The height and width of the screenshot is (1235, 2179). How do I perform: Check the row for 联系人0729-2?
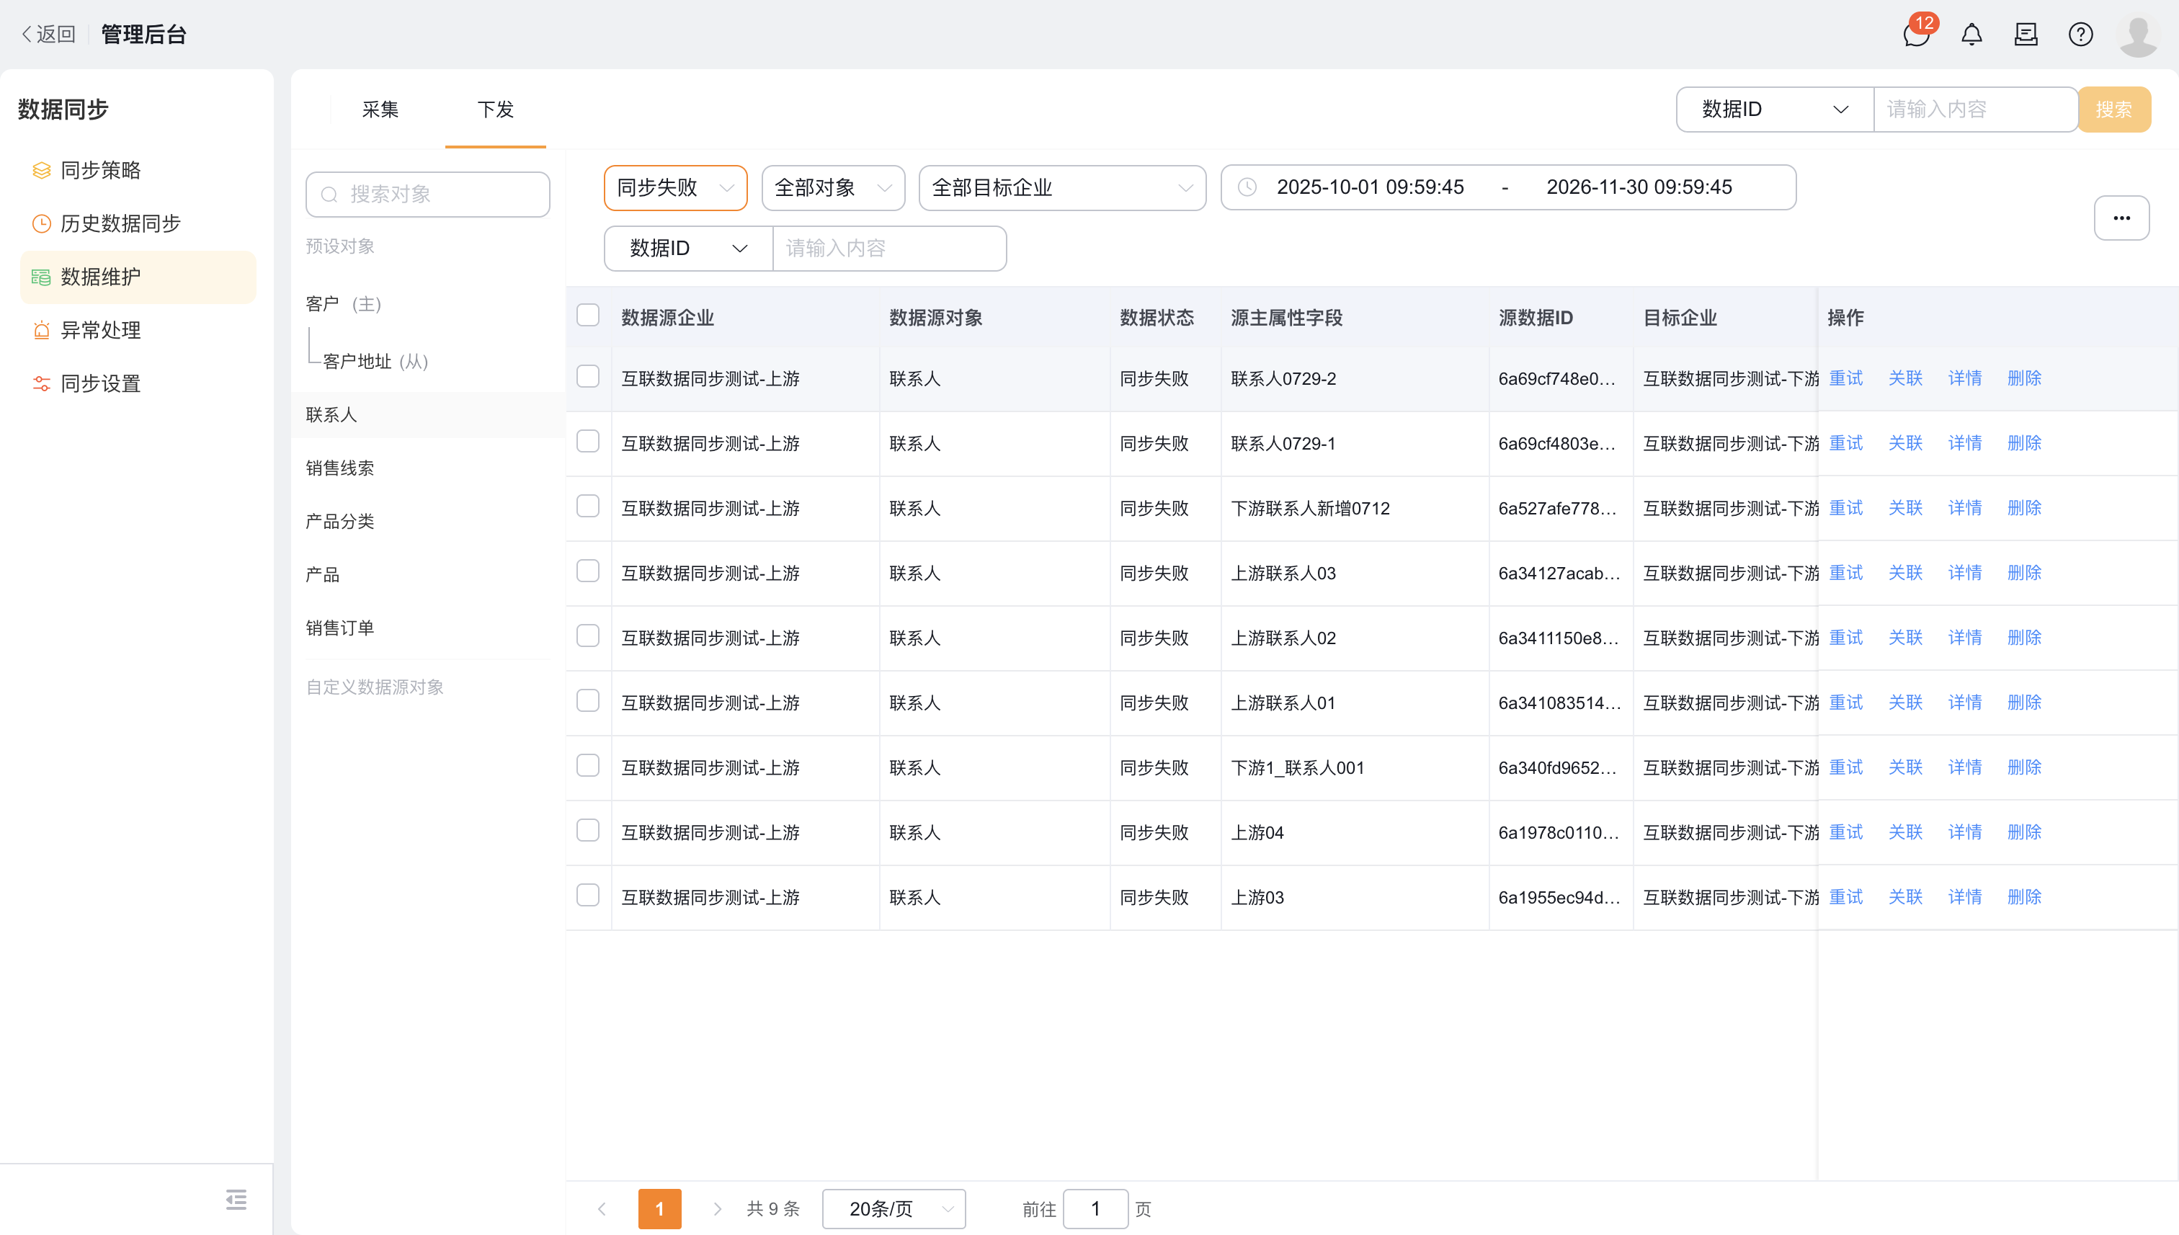click(588, 377)
